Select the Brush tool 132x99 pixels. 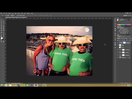click(4, 25)
